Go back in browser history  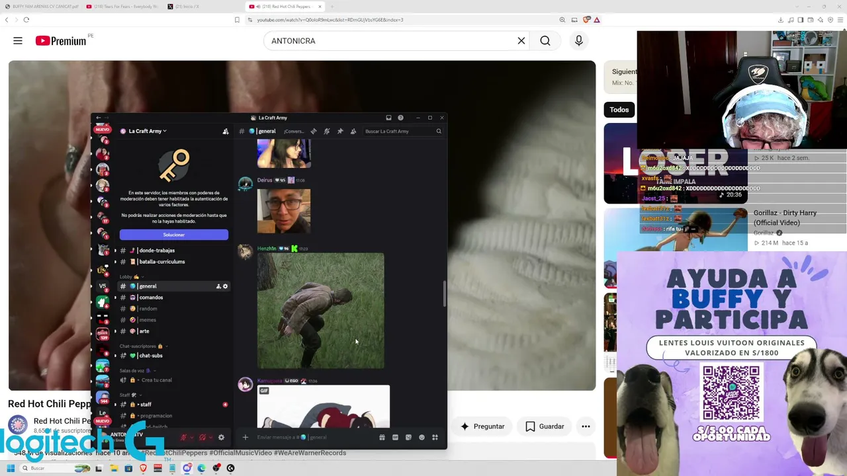tap(7, 20)
